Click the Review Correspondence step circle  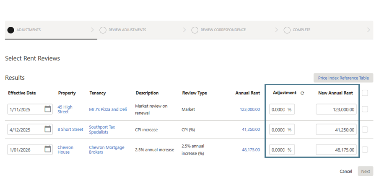195,30
